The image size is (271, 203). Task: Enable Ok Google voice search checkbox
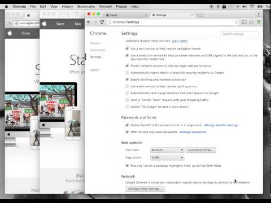127,107
